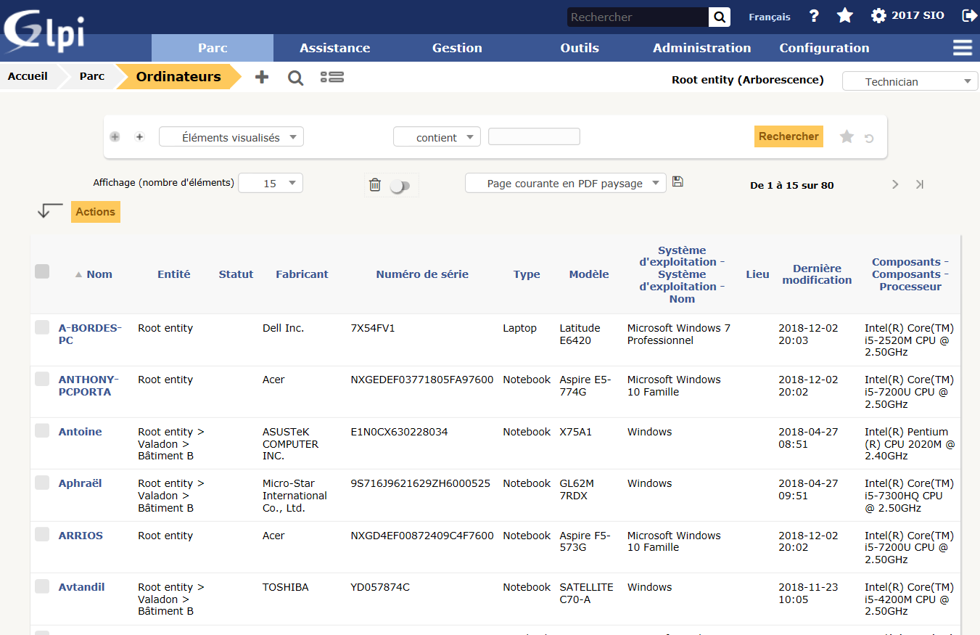Viewport: 980px width, 635px height.
Task: Tick the select-all header checkbox
Action: (42, 271)
